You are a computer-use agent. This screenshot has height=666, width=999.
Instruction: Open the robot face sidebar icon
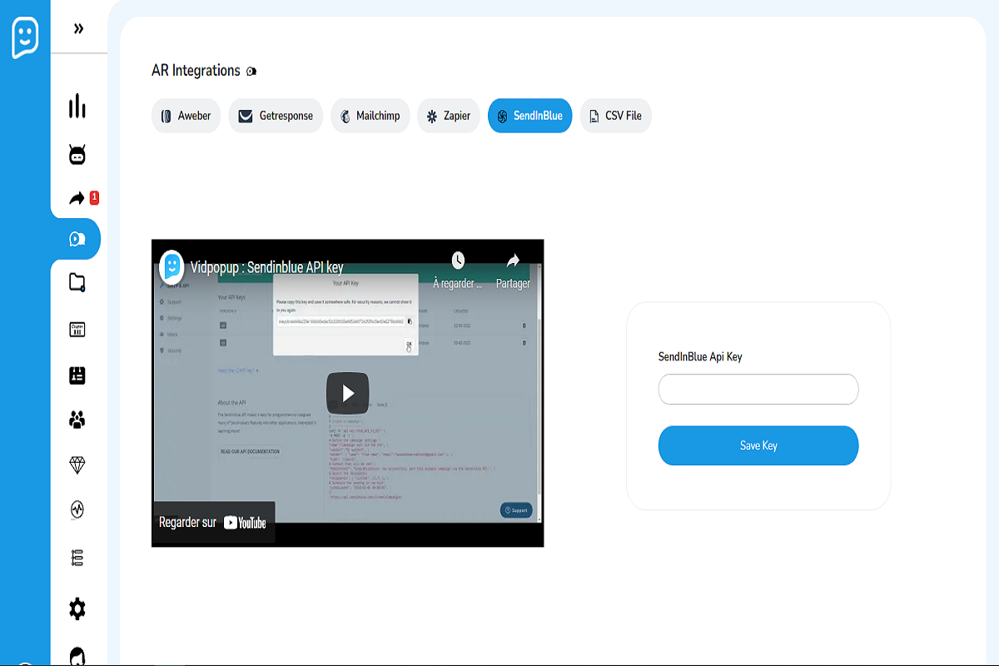point(77,154)
